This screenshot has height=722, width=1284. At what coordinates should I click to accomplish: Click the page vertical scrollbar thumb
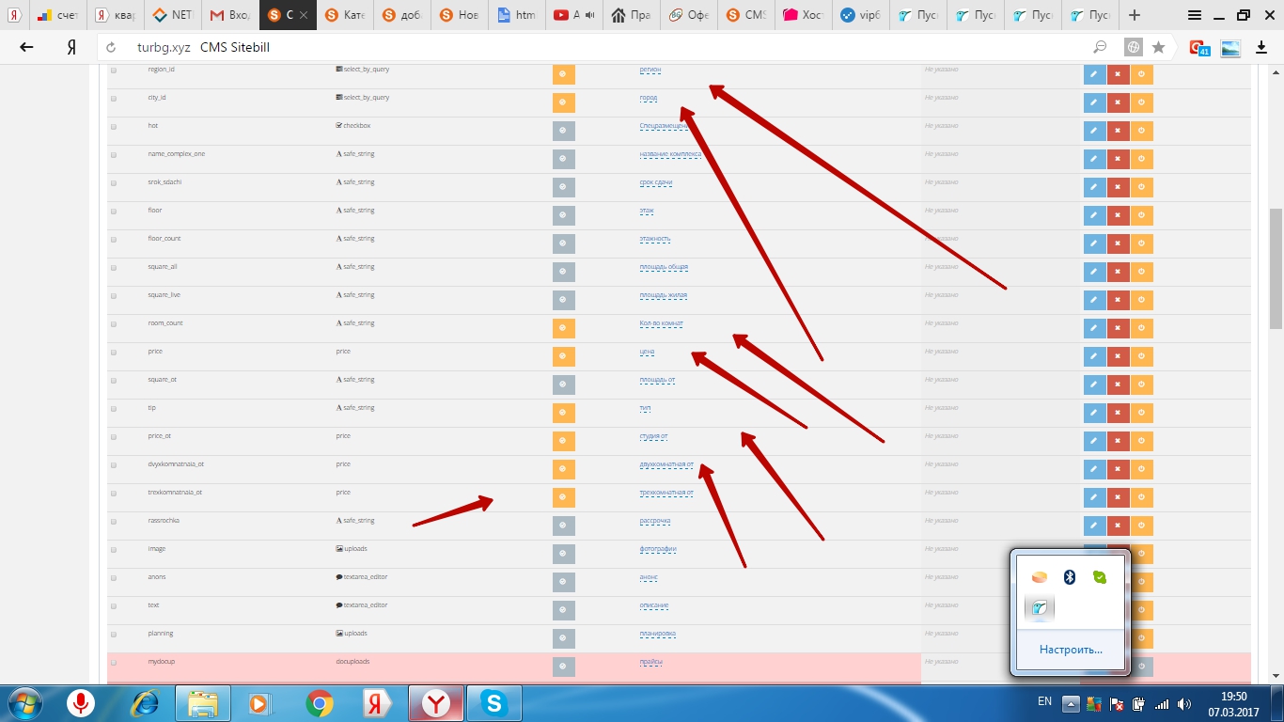click(x=1276, y=268)
